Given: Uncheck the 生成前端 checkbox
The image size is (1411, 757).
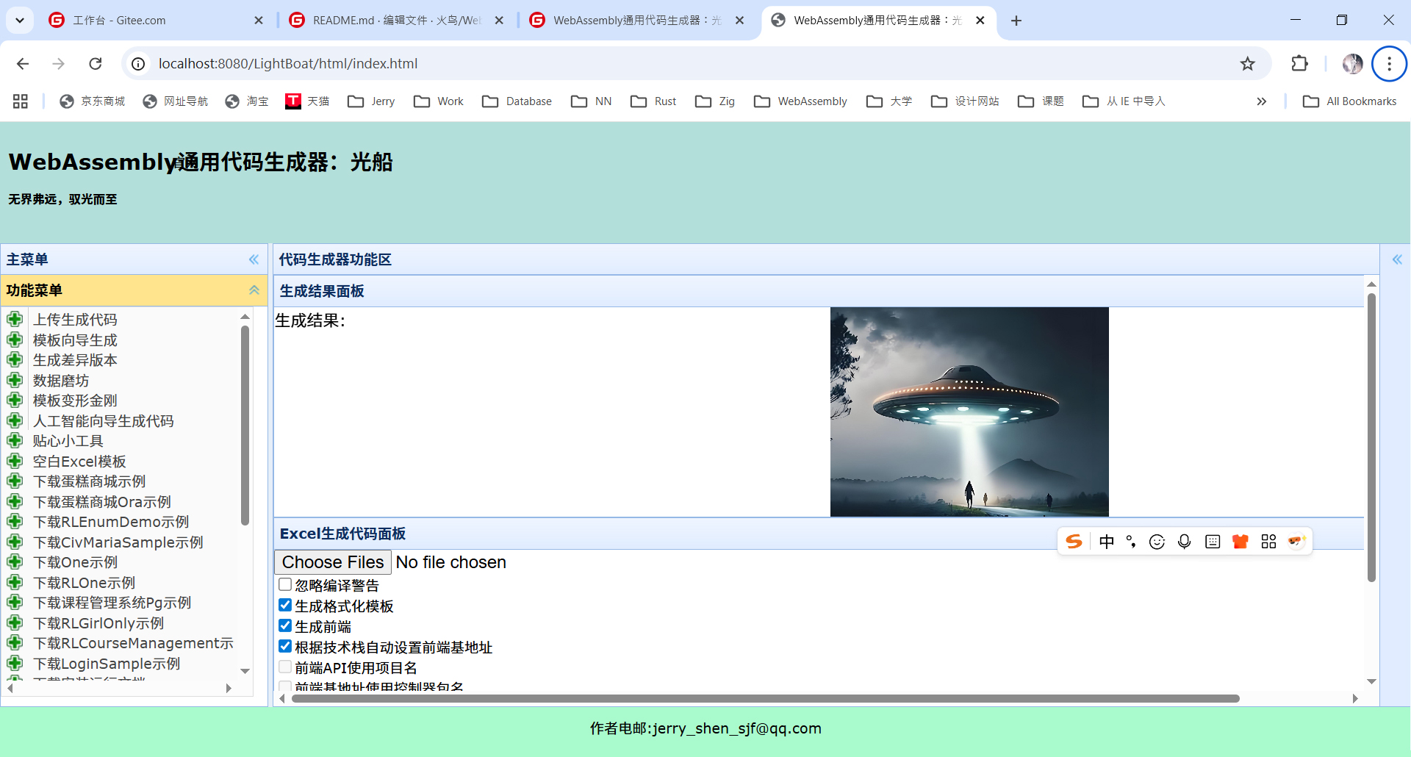Looking at the screenshot, I should (285, 625).
